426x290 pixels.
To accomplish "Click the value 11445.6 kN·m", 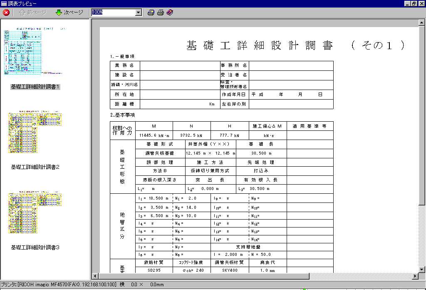I will [x=154, y=135].
